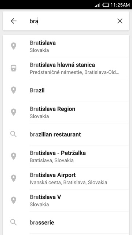Tap the back arrow icon
This screenshot has width=132, height=235.
click(x=14, y=21)
